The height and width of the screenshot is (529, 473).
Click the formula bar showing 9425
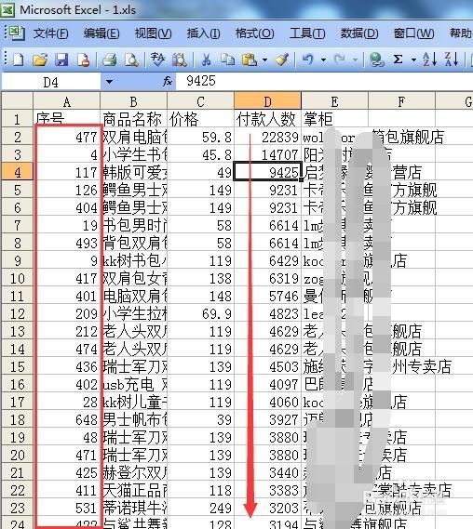click(324, 81)
